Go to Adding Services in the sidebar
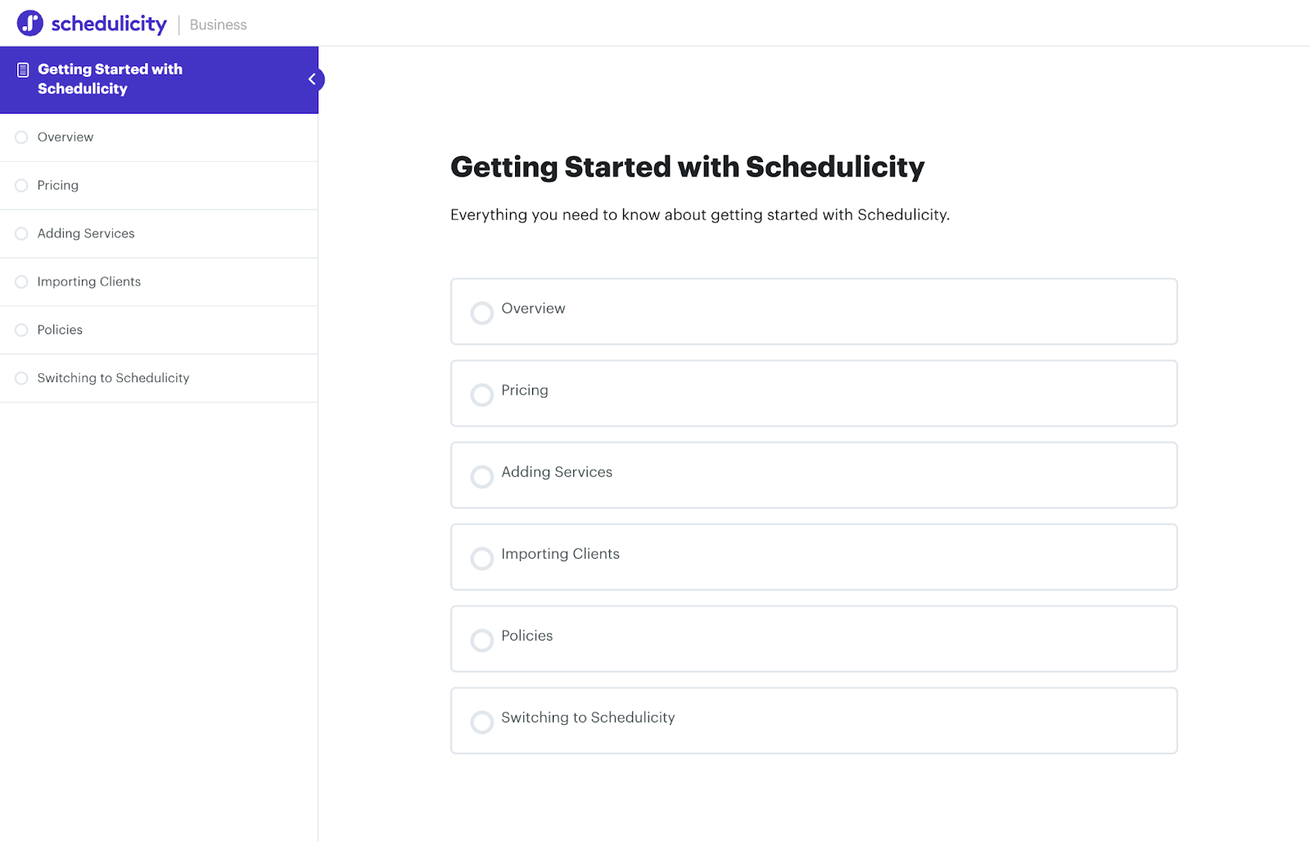 click(x=86, y=234)
